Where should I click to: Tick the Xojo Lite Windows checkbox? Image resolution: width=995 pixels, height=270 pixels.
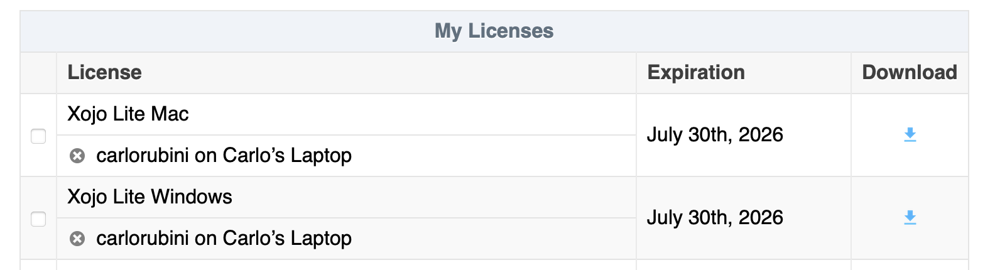tap(38, 219)
